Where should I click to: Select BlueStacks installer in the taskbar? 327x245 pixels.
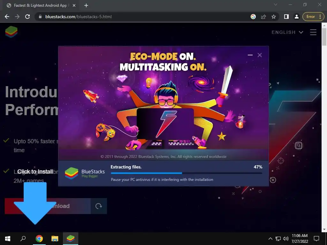coord(71,239)
